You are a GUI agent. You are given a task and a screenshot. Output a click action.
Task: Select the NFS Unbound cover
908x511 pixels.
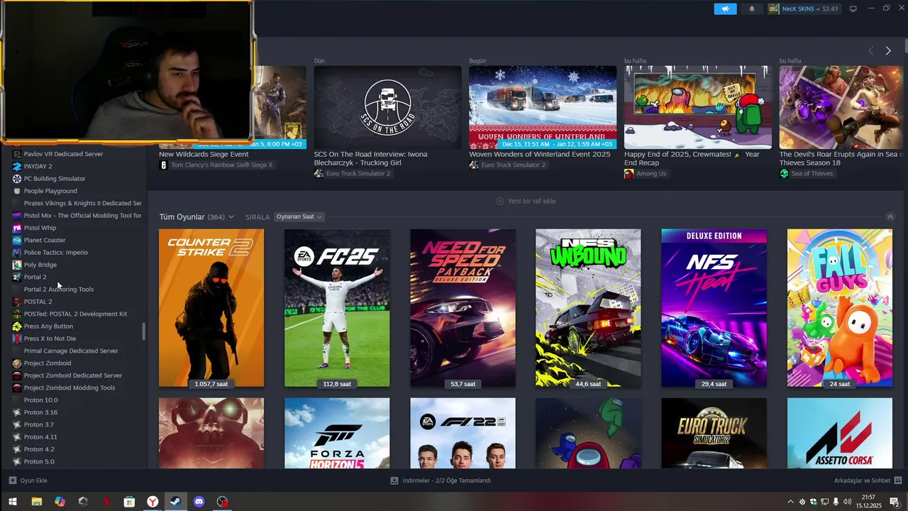[588, 308]
